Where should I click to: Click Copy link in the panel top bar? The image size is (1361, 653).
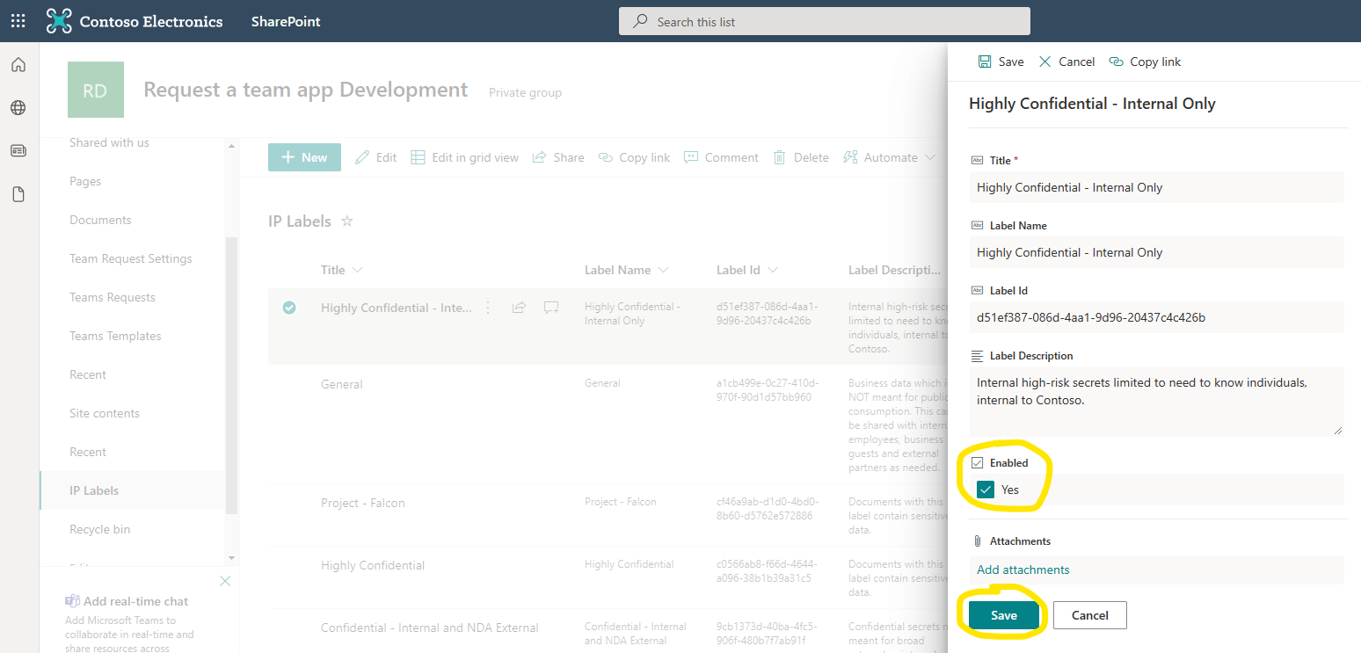coord(1145,62)
